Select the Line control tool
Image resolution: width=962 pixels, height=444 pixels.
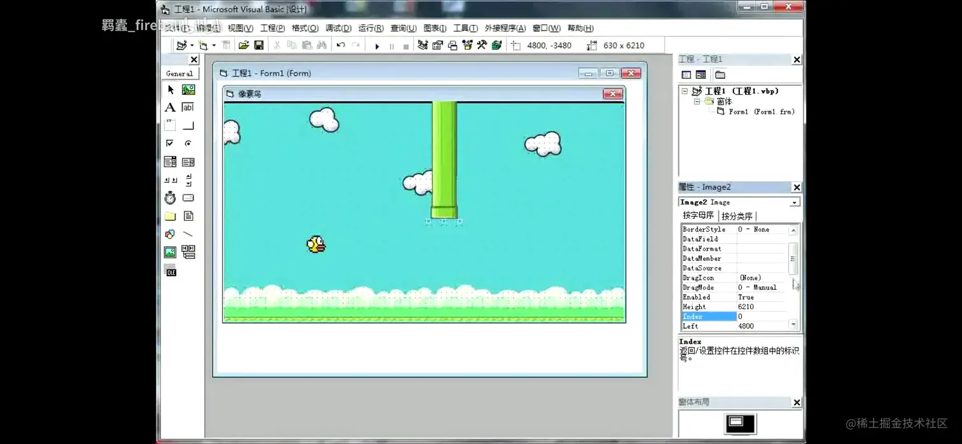pyautogui.click(x=188, y=234)
